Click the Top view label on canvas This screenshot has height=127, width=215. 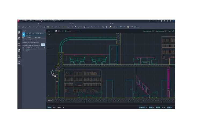49,35
